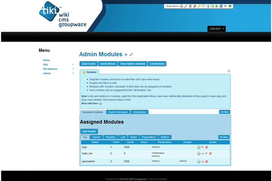Screen dimensions: 272x181
Task: Switch to the Custom Modules tab
Action: [119, 112]
